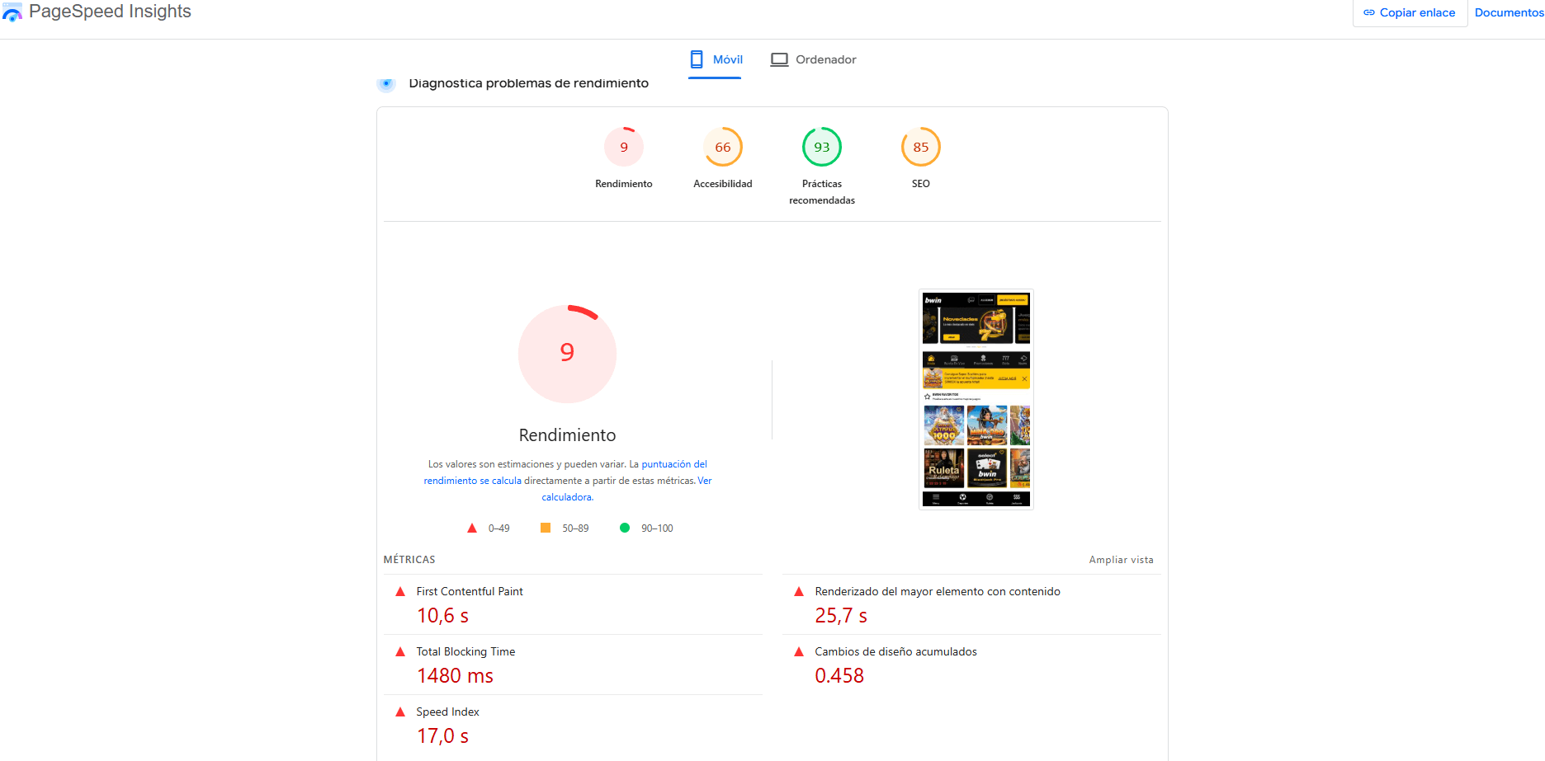Open the Prácticas recomendadas gauge showing 93
Image resolution: width=1545 pixels, height=761 pixels.
pos(822,147)
